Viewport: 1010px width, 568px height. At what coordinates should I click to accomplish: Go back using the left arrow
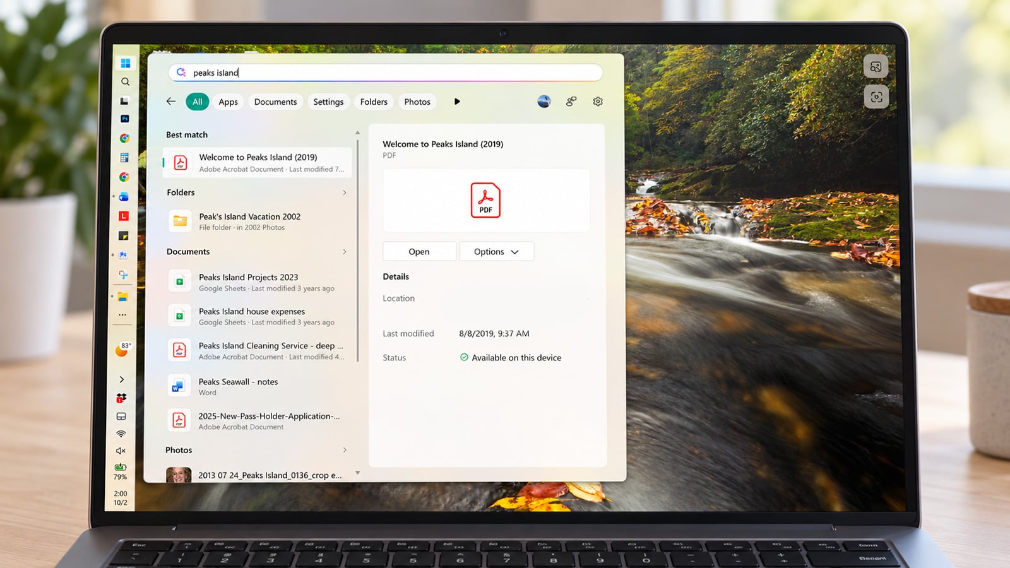[x=171, y=101]
